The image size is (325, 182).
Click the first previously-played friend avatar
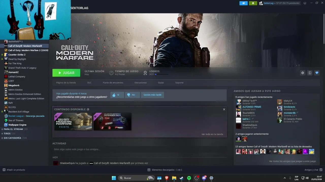238,139
